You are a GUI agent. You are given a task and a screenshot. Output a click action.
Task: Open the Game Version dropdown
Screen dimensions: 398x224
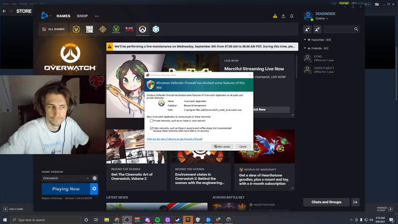[x=66, y=178]
